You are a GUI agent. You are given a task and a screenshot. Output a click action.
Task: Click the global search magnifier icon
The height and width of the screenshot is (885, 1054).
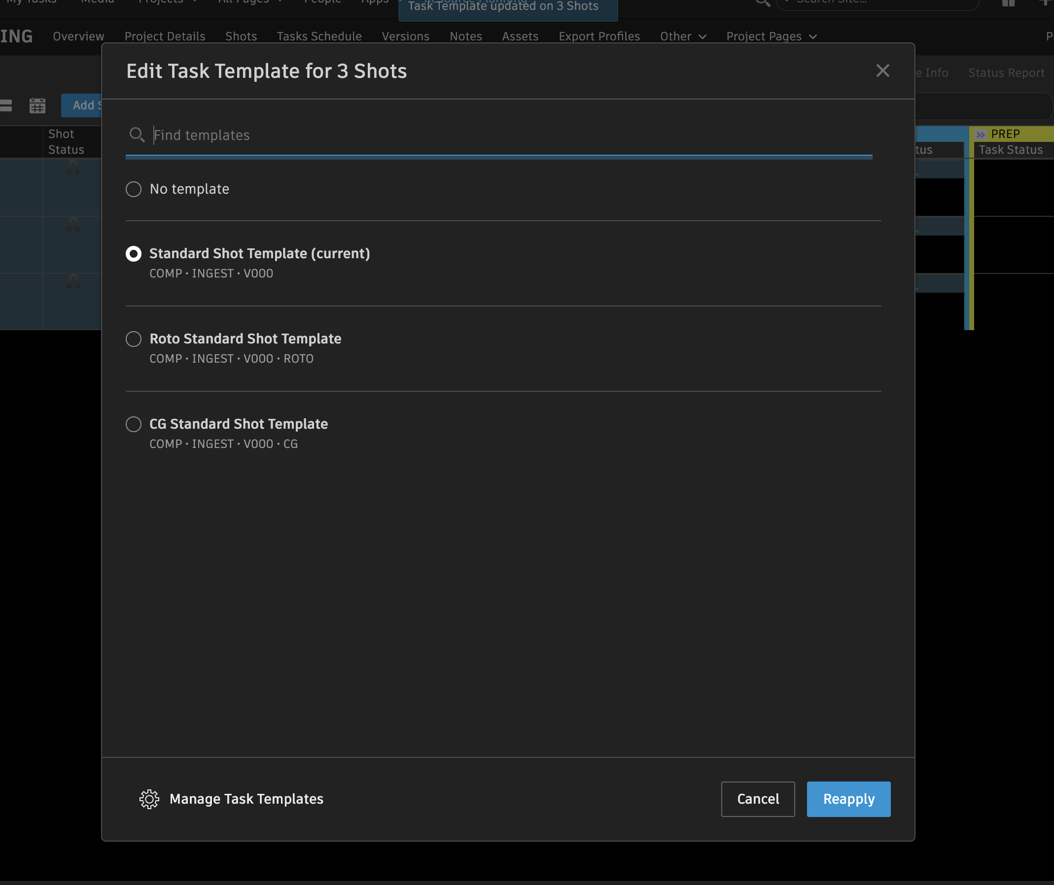762,2
